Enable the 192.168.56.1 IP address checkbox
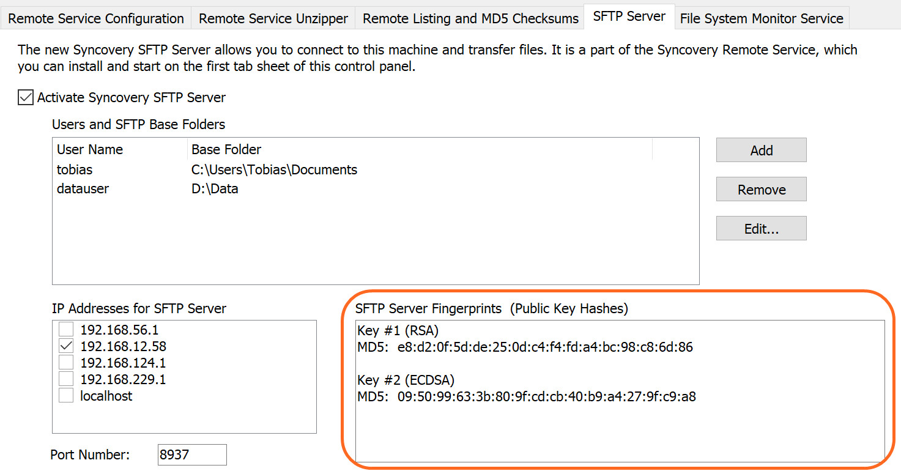 (x=66, y=330)
